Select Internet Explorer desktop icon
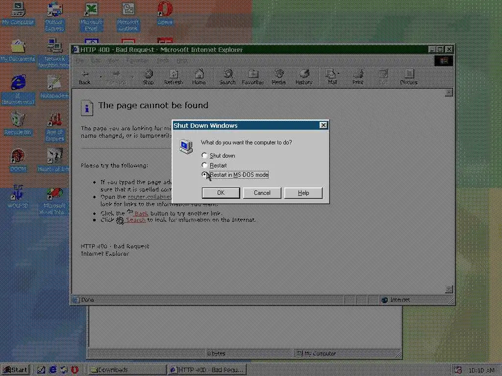Viewport: 502px width, 376px height. 18,90
